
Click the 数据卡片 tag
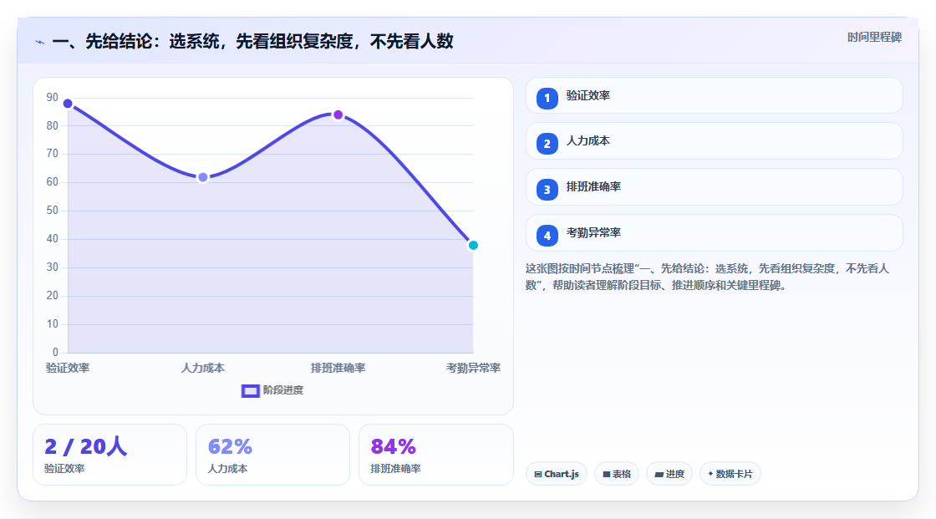730,474
